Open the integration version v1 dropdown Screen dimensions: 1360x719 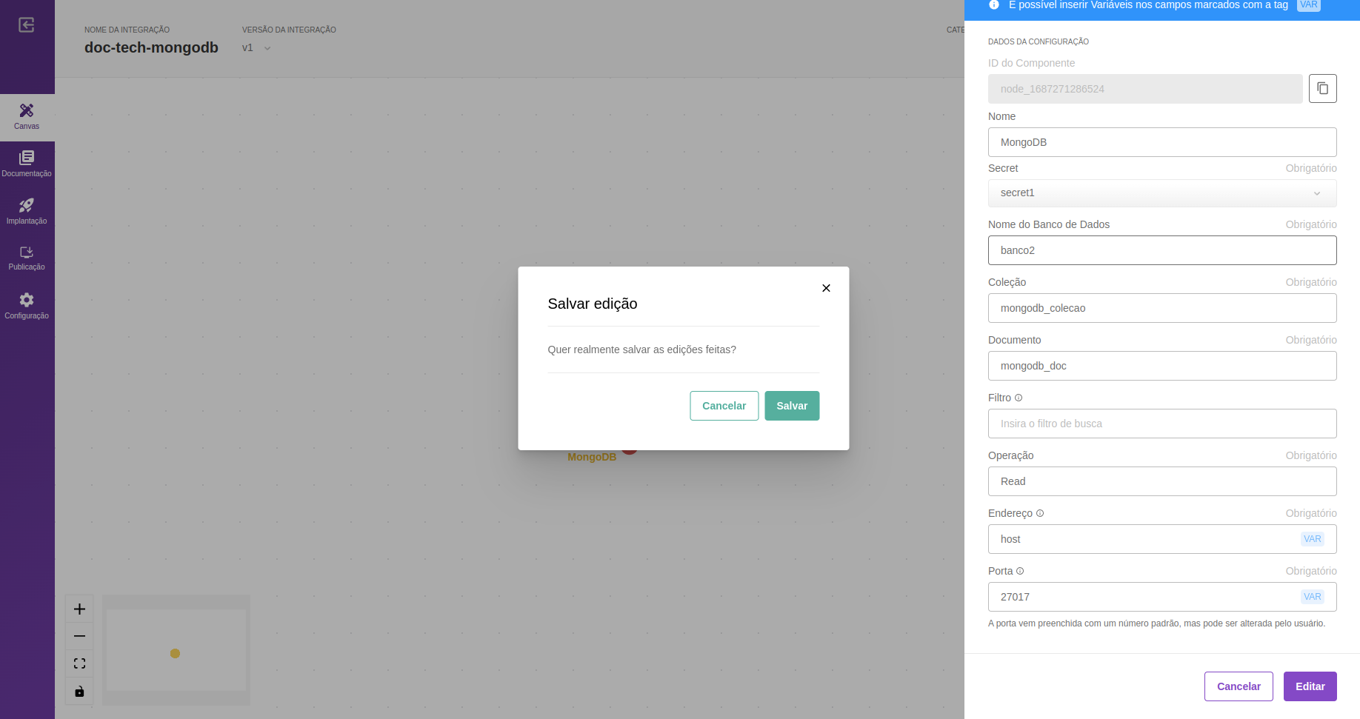click(256, 47)
